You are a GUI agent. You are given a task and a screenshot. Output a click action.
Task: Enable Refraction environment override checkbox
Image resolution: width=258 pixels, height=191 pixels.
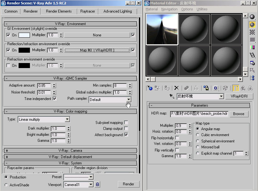[9, 66]
